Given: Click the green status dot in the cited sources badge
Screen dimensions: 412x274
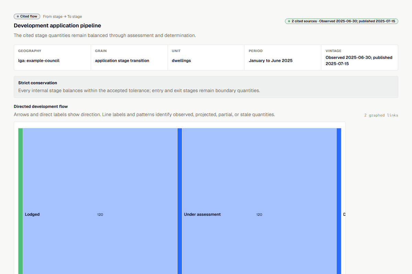Looking at the screenshot, I should (x=289, y=21).
